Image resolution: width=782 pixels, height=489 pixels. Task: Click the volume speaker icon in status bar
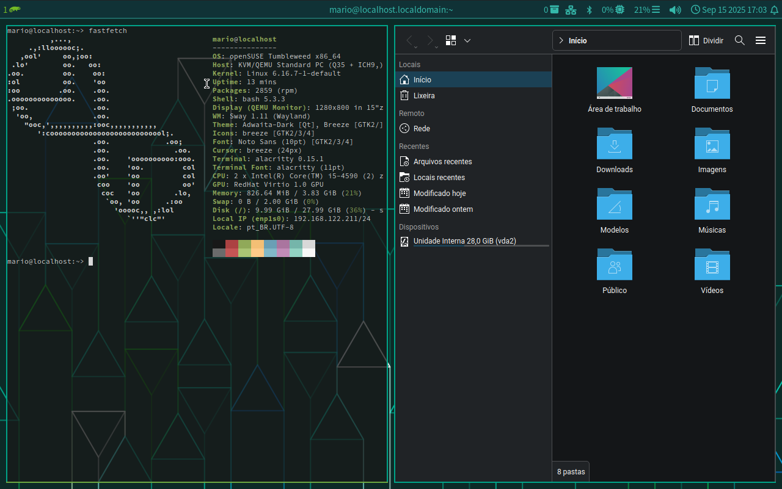click(675, 10)
